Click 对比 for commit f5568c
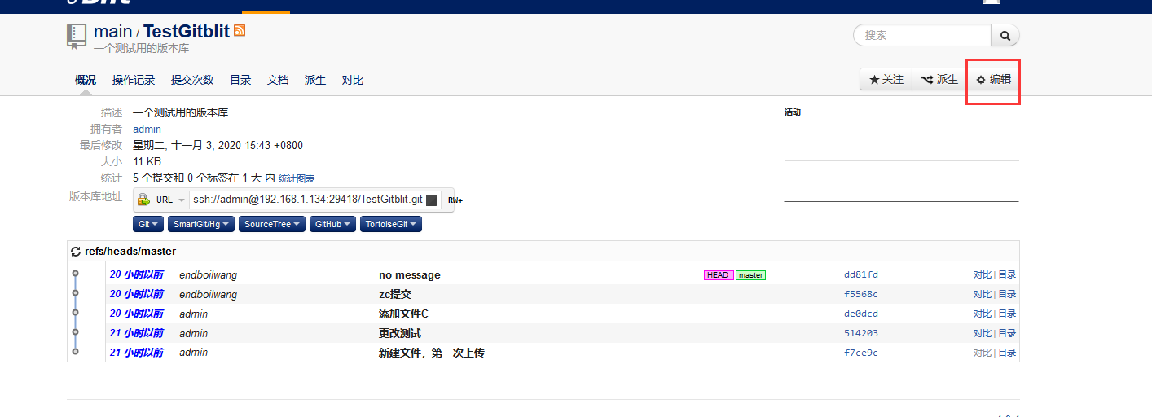 coord(982,294)
